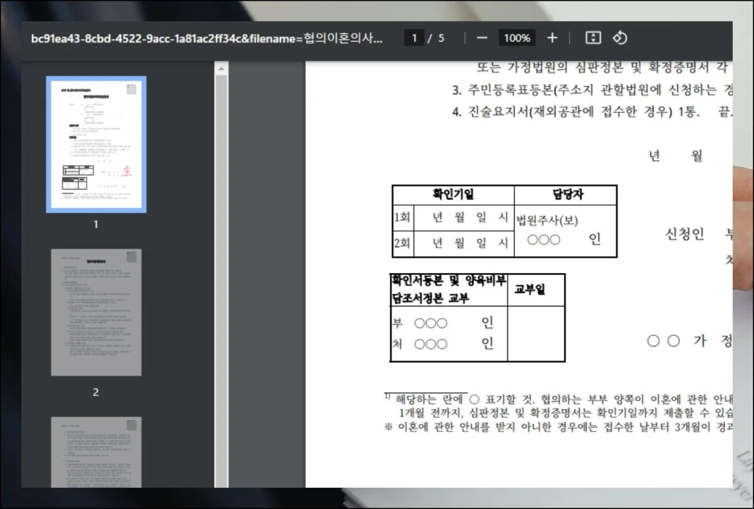This screenshot has width=754, height=509.
Task: Select the page 1 thumbnail
Action: tap(96, 144)
